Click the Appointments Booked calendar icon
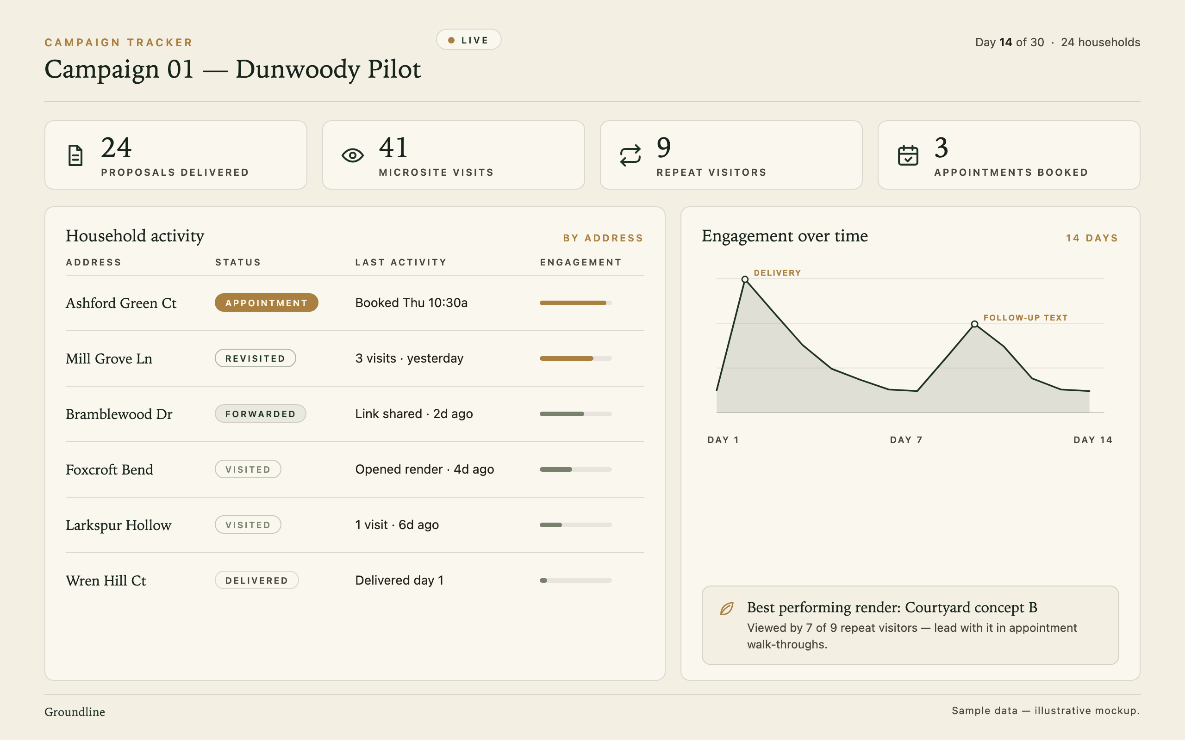Viewport: 1185px width, 740px height. click(x=908, y=156)
